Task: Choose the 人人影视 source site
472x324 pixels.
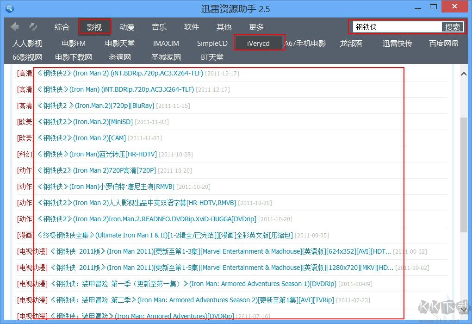Action: 27,44
